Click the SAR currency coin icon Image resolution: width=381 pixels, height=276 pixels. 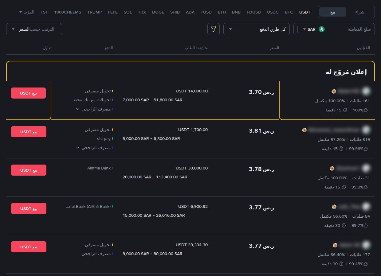coord(322,29)
